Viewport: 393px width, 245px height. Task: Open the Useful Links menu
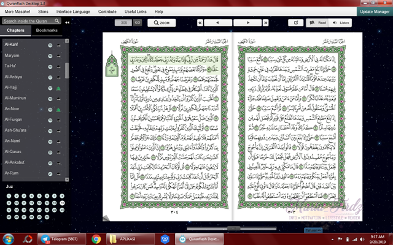coord(135,12)
